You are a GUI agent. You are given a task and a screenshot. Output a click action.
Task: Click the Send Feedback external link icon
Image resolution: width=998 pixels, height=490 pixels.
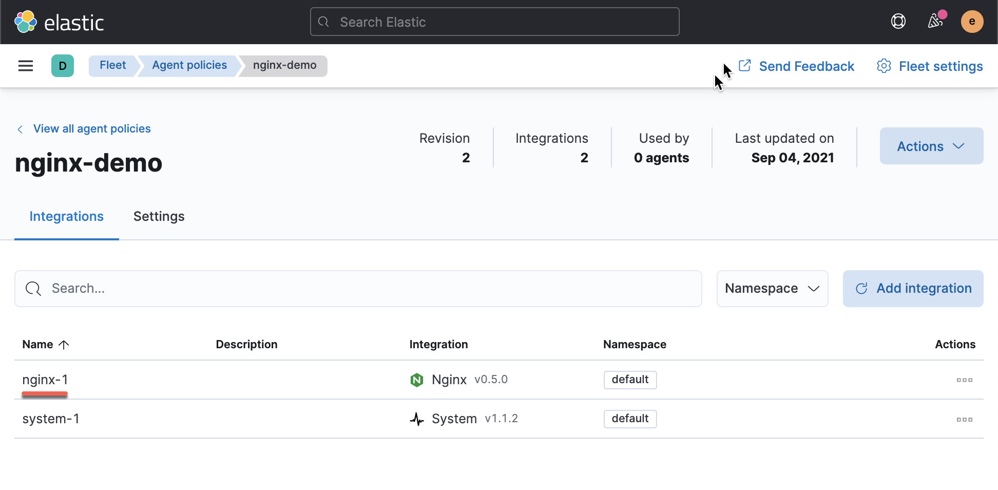[745, 66]
